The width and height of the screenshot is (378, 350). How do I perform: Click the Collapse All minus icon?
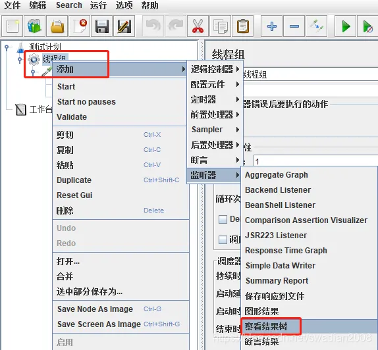coord(294,26)
